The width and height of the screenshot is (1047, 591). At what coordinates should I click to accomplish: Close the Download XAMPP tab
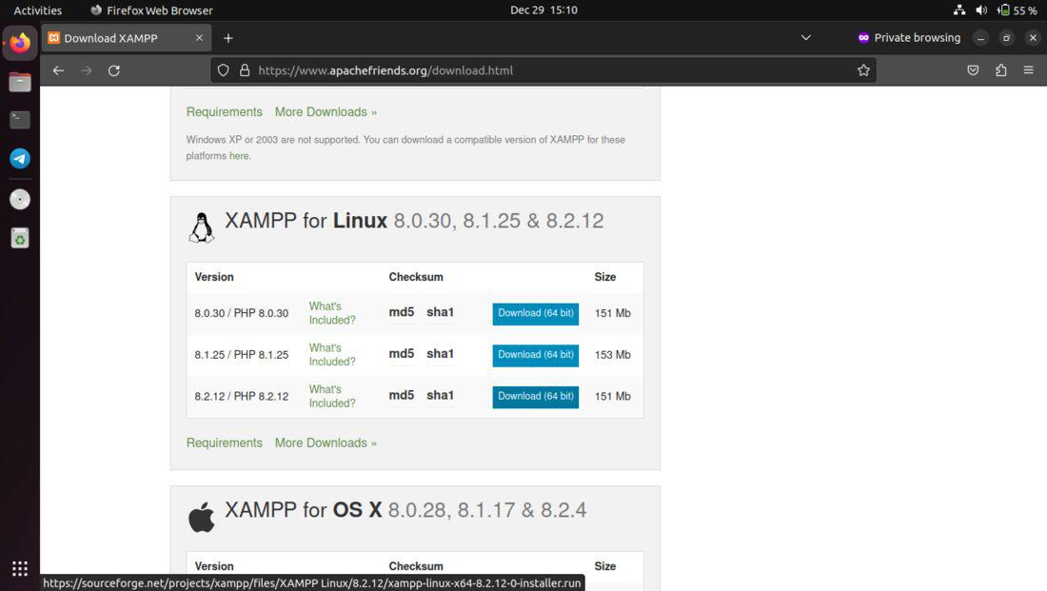point(199,38)
